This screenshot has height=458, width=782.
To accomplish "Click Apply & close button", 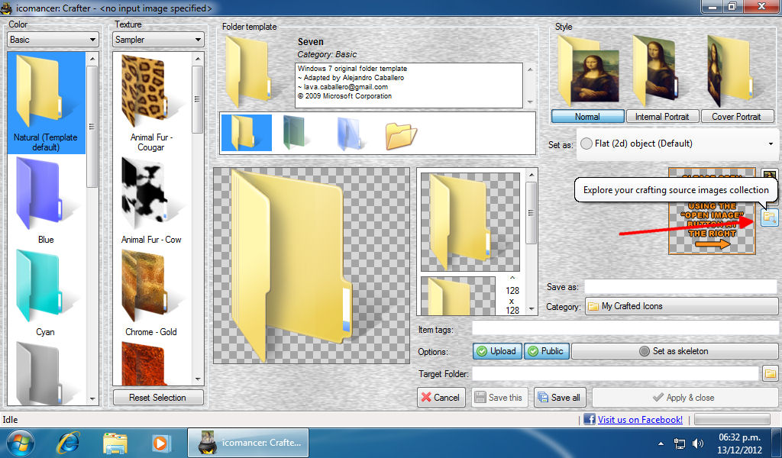I will click(x=683, y=398).
